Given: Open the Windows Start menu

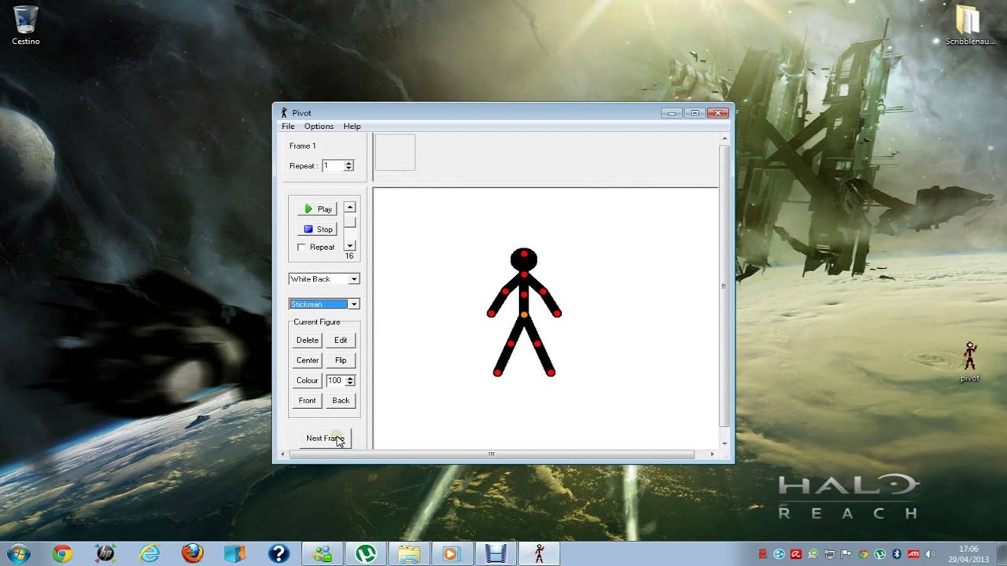Looking at the screenshot, I should pos(17,553).
